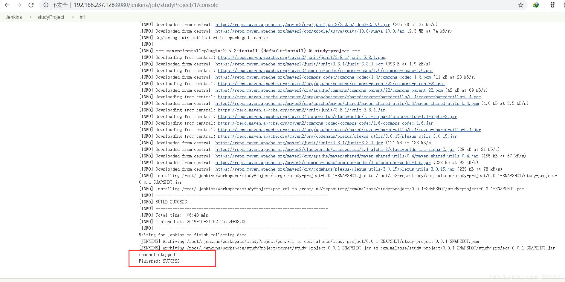Screen dimensions: 565x282
Task: Open commons-codec-1.6.pom Downloading link
Action: click(326, 70)
